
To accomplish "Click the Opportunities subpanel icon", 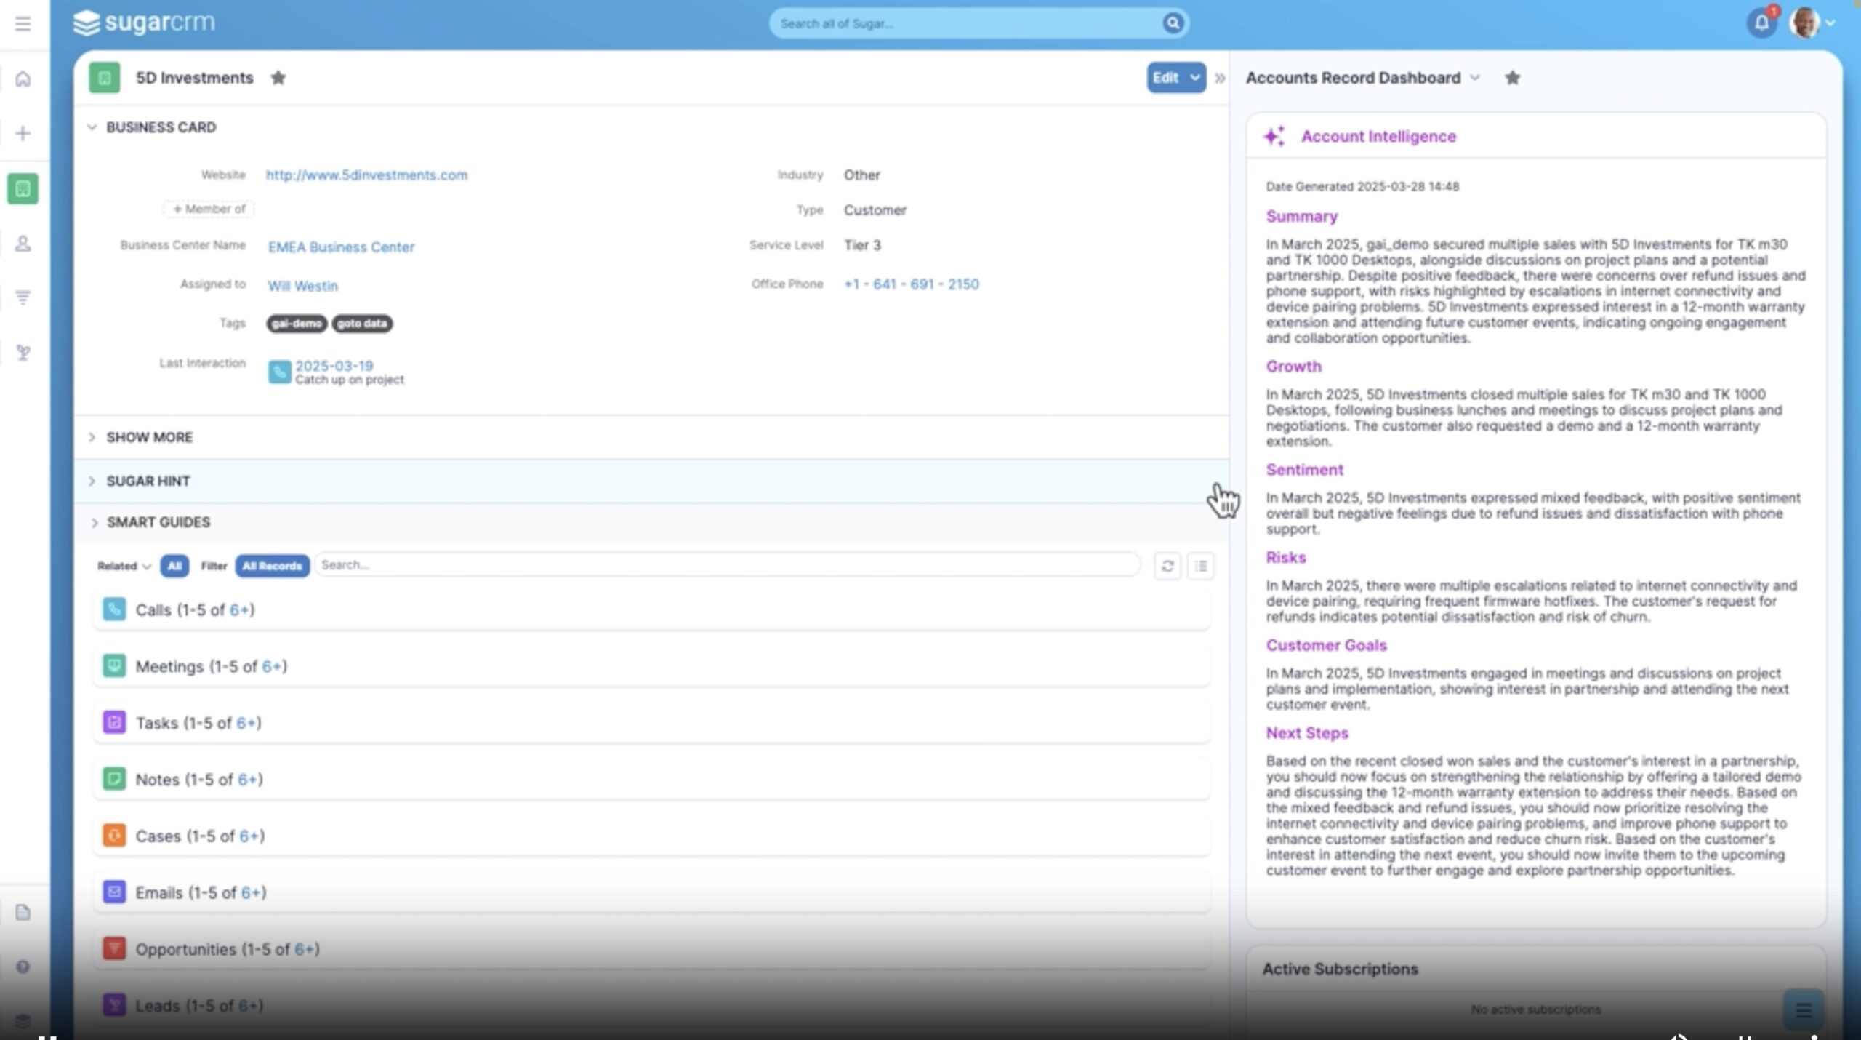I will 114,948.
